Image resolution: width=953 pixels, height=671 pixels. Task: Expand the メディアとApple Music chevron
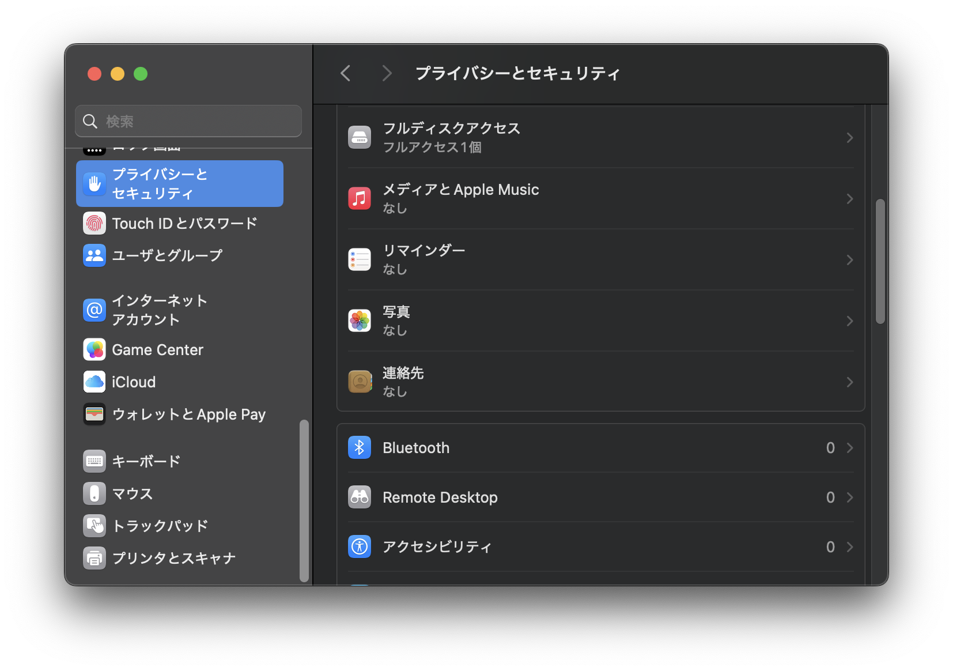point(849,198)
